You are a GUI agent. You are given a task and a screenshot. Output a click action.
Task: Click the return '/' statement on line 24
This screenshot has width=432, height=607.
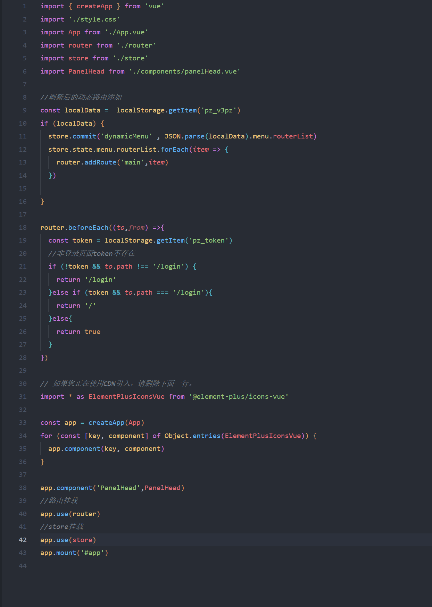tap(76, 305)
